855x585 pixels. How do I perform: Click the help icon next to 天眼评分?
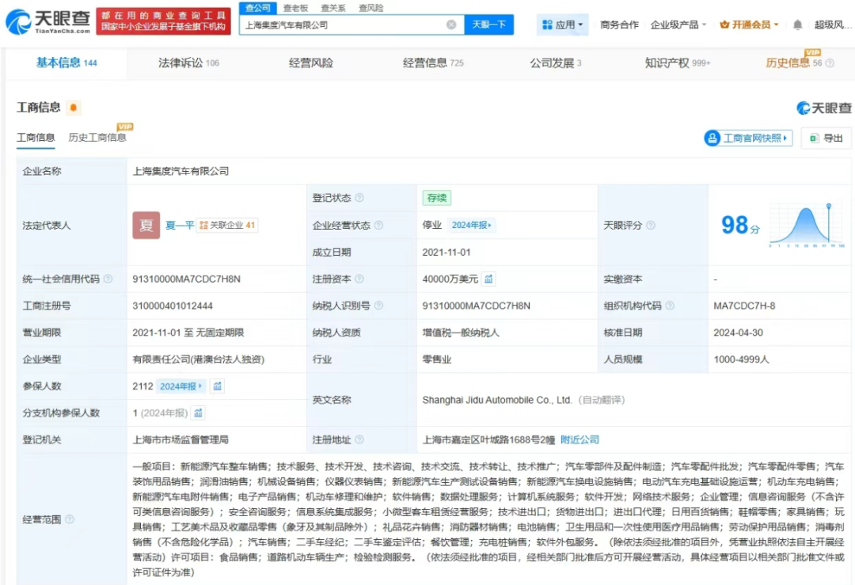point(651,225)
